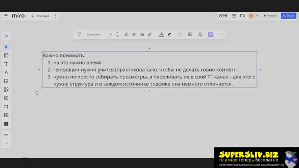Select the Pen drawing tool
Viewport: 299px width, 168px height.
(6, 73)
